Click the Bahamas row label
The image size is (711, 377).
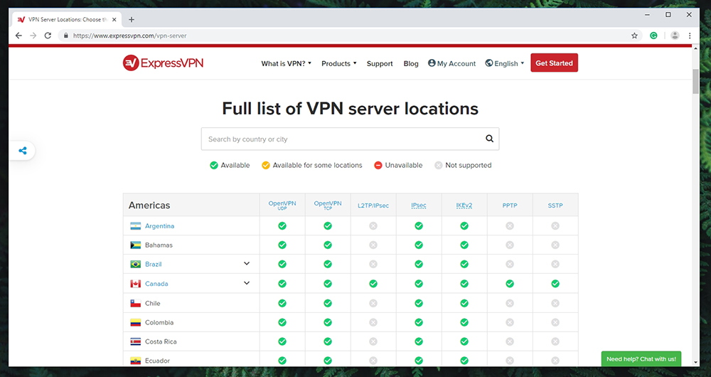(x=159, y=245)
